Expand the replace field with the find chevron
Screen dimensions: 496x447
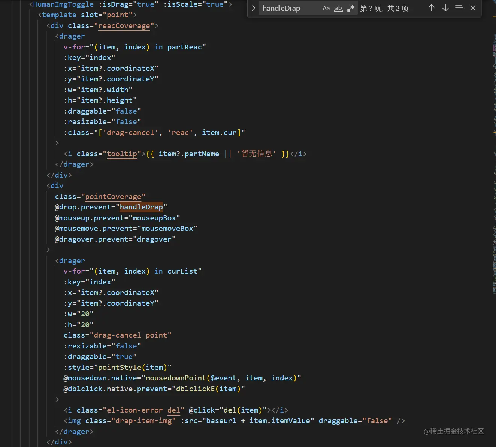[254, 8]
